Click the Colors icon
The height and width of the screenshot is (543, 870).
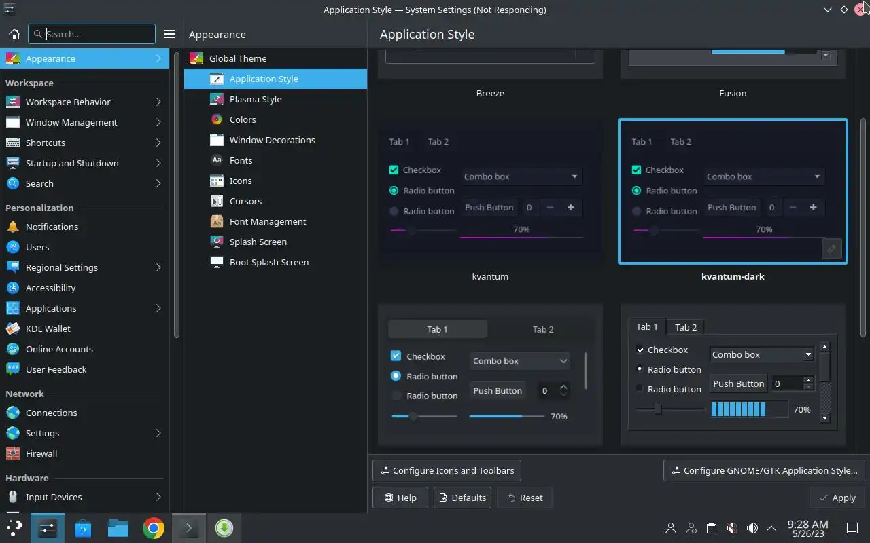tap(217, 119)
